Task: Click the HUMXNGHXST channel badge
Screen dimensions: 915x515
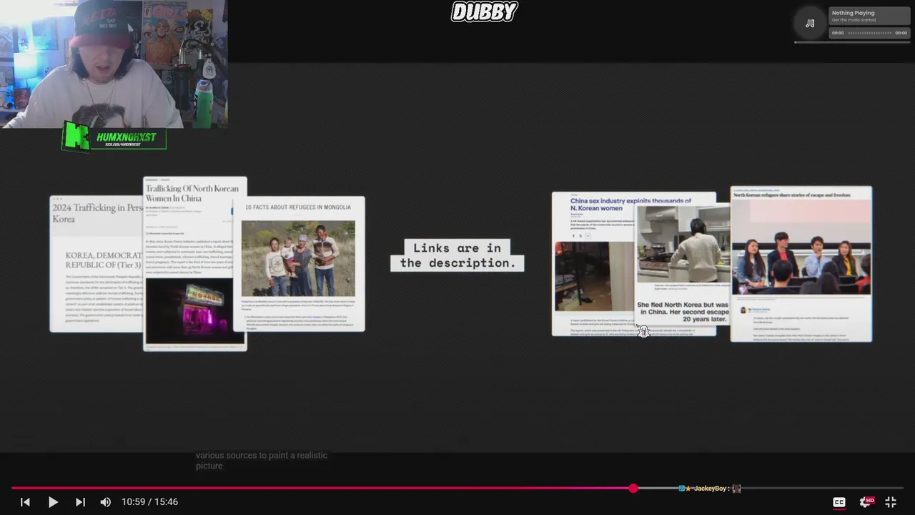Action: pos(114,137)
